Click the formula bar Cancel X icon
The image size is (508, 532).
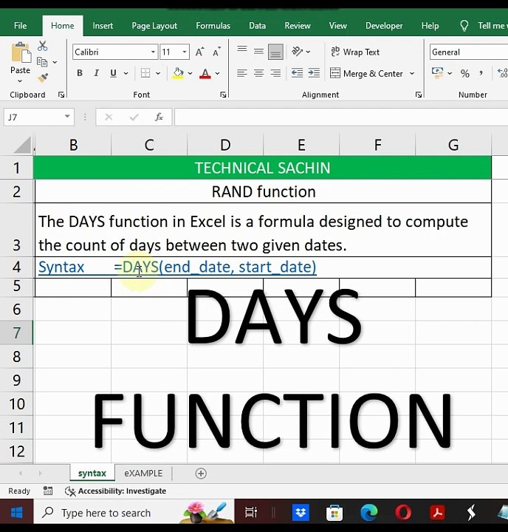(x=109, y=117)
